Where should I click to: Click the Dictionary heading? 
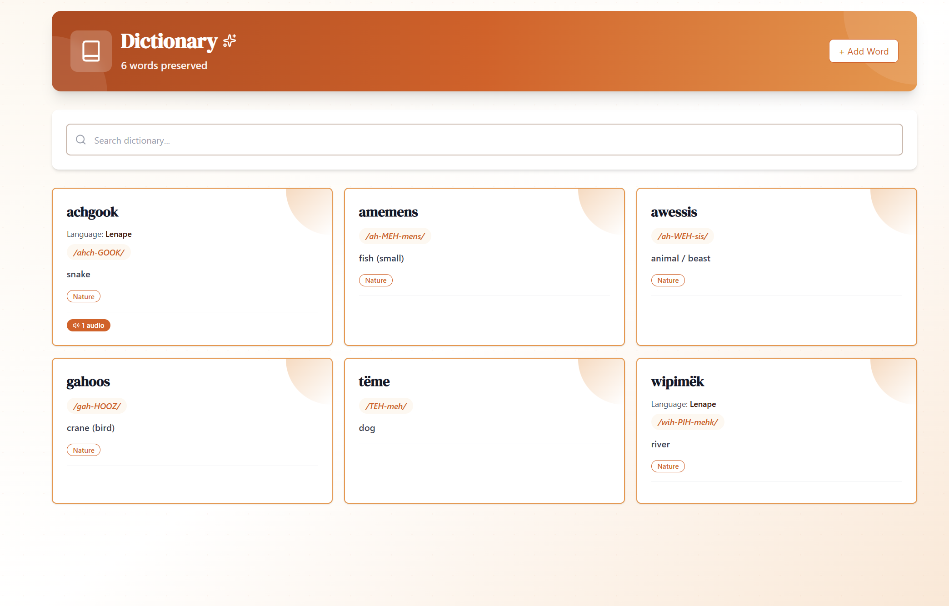169,41
